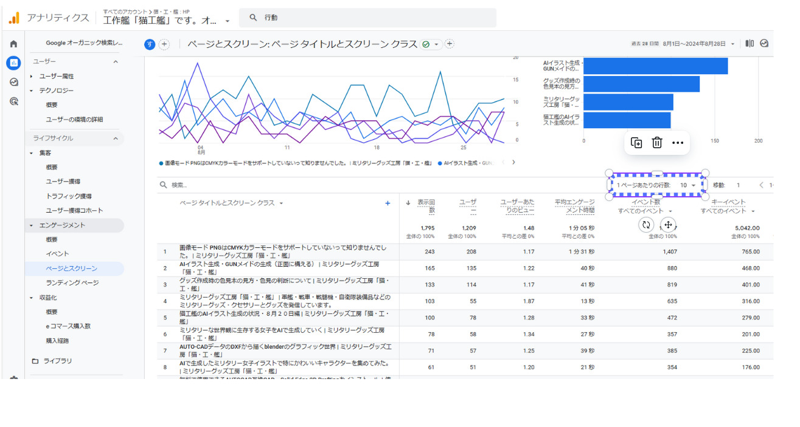Screen dimensions: 800x427
Task: Open the three-dot more options menu
Action: pyautogui.click(x=678, y=143)
